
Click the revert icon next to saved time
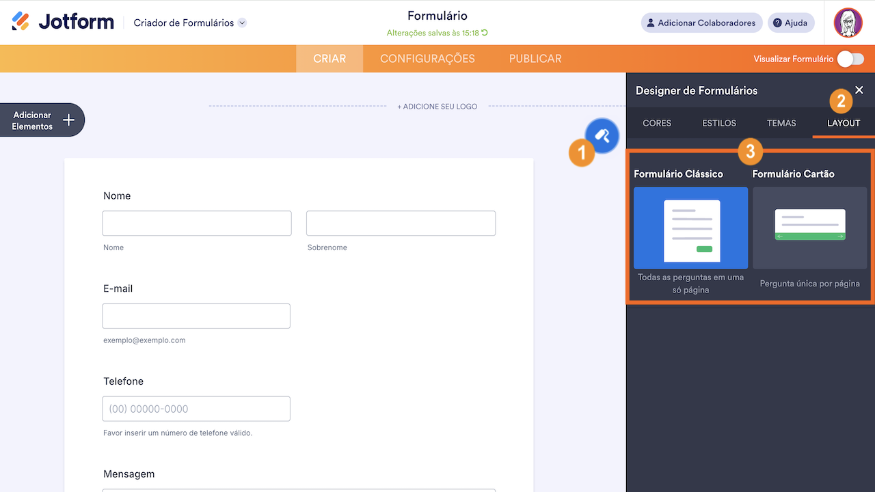point(485,33)
